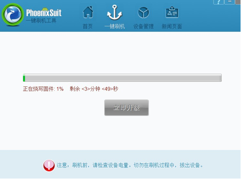Click the 一键刷机工具 subtitle under the logo
Viewport: 241px width, 179px height.
pos(41,21)
